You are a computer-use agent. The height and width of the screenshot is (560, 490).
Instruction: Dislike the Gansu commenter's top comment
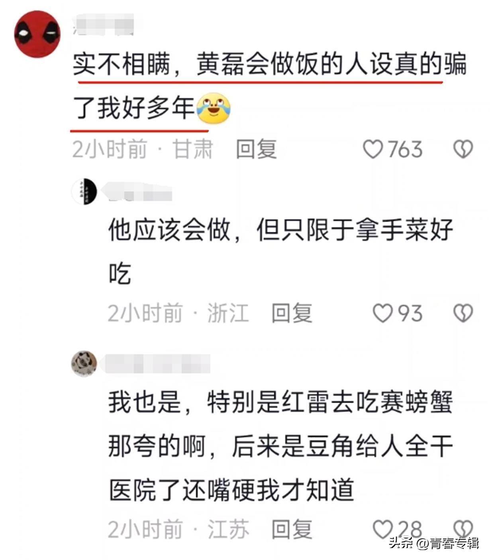(463, 150)
